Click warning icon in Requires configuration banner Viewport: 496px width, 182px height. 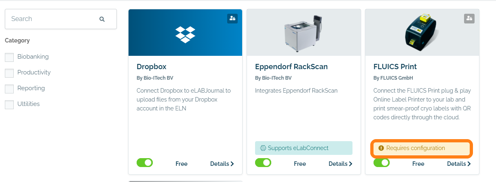coord(381,148)
